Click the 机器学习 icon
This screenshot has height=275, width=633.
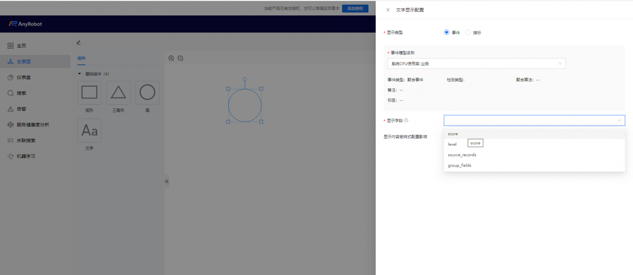tap(11, 156)
